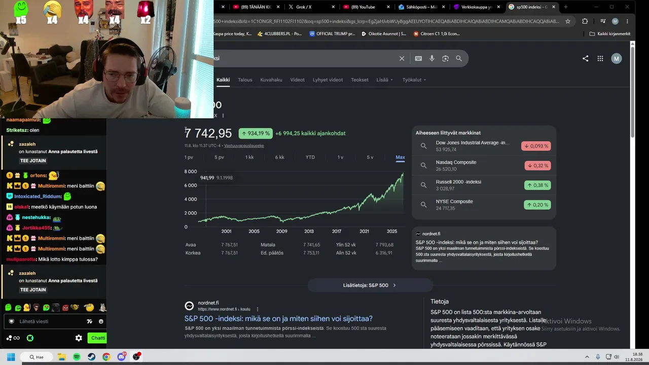The height and width of the screenshot is (365, 649).
Task: Share the S&P 500 search result
Action: [586, 58]
